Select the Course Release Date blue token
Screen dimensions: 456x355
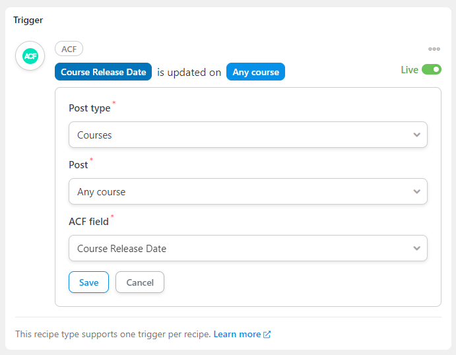tap(103, 72)
